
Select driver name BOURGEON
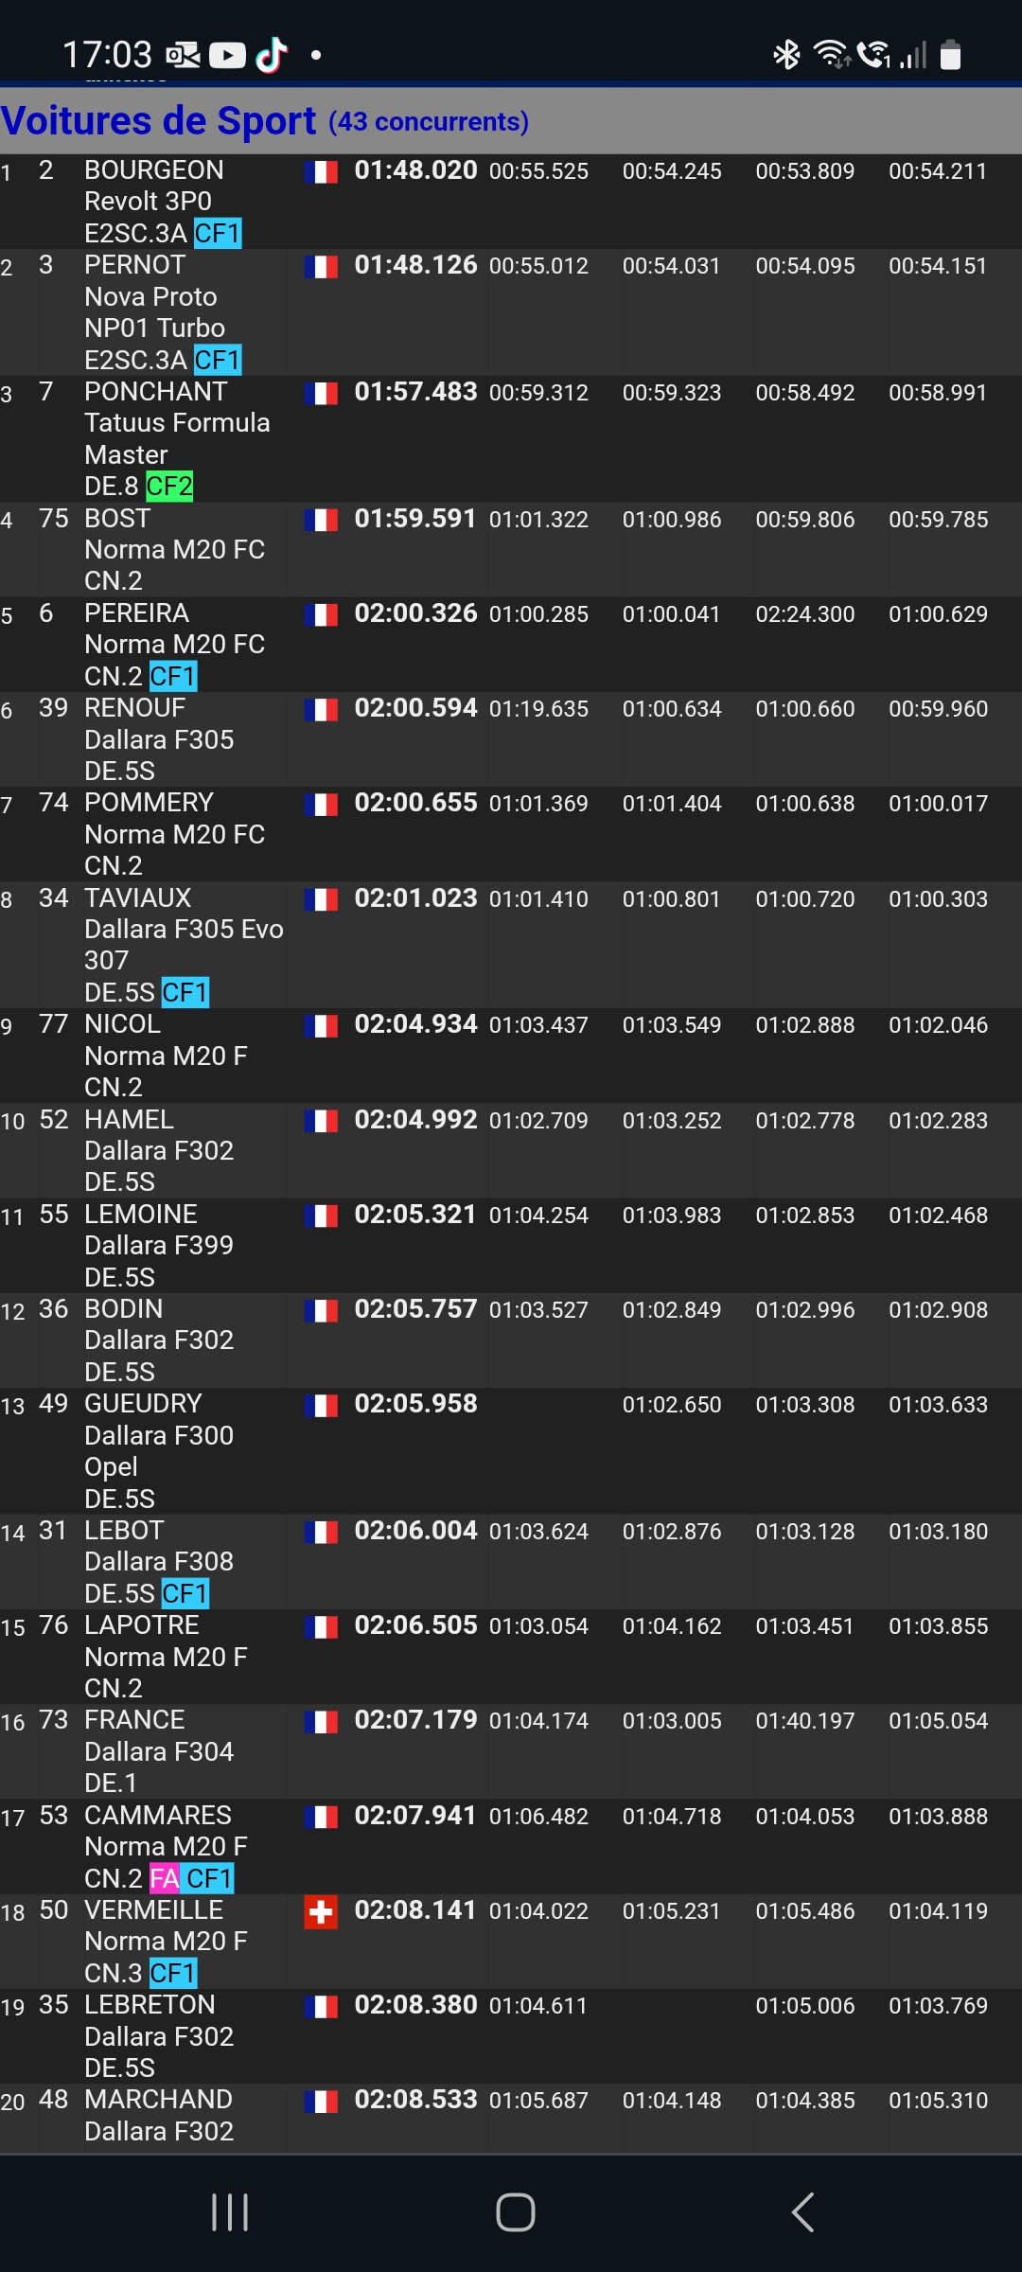pyautogui.click(x=154, y=170)
